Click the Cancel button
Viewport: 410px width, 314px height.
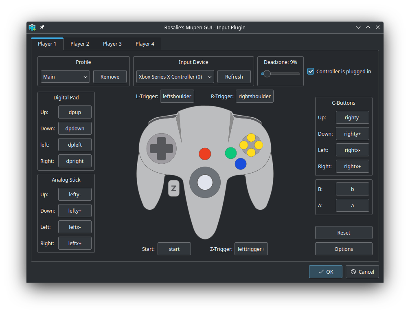coord(362,272)
